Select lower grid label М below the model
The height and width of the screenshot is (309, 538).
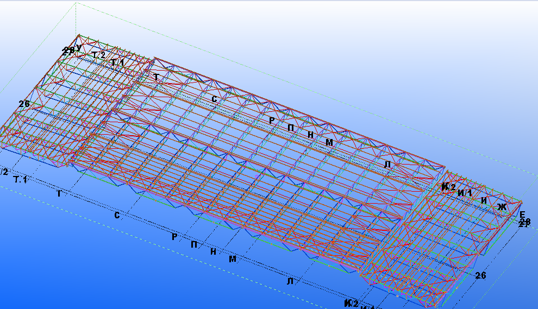tap(233, 259)
